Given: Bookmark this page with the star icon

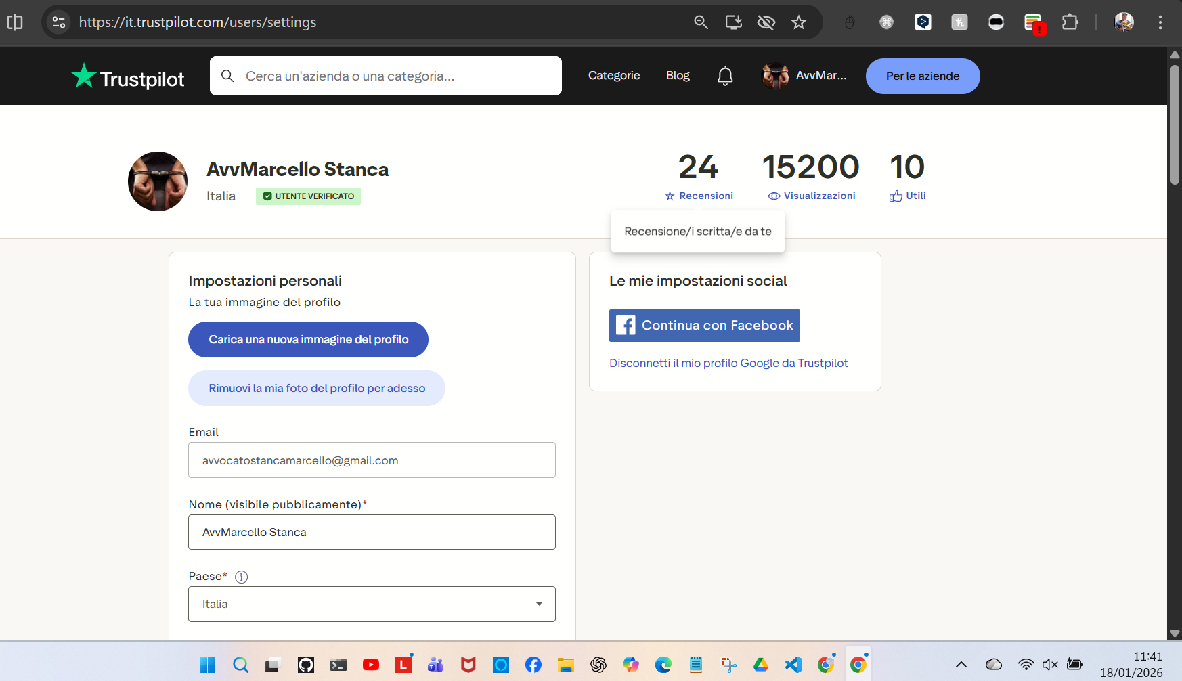Looking at the screenshot, I should 799,22.
